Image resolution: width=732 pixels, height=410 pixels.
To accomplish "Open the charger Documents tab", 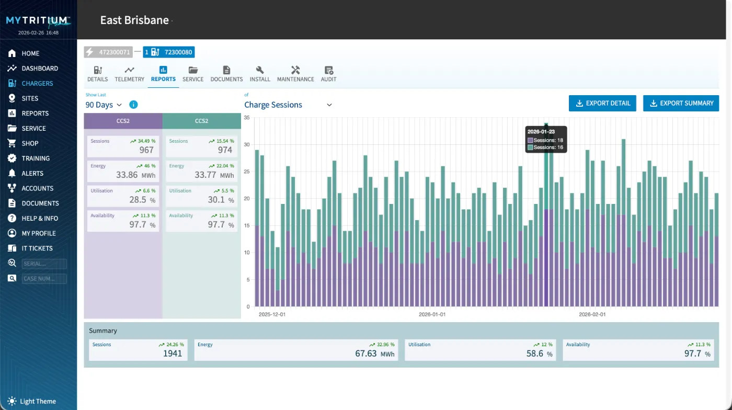I will tap(226, 74).
